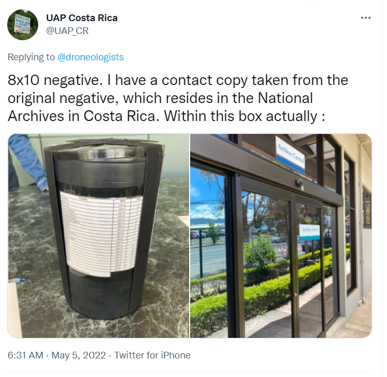Click the tweet text about 8x10 negative
Viewport: 387px width, 377px height.
pyautogui.click(x=178, y=98)
